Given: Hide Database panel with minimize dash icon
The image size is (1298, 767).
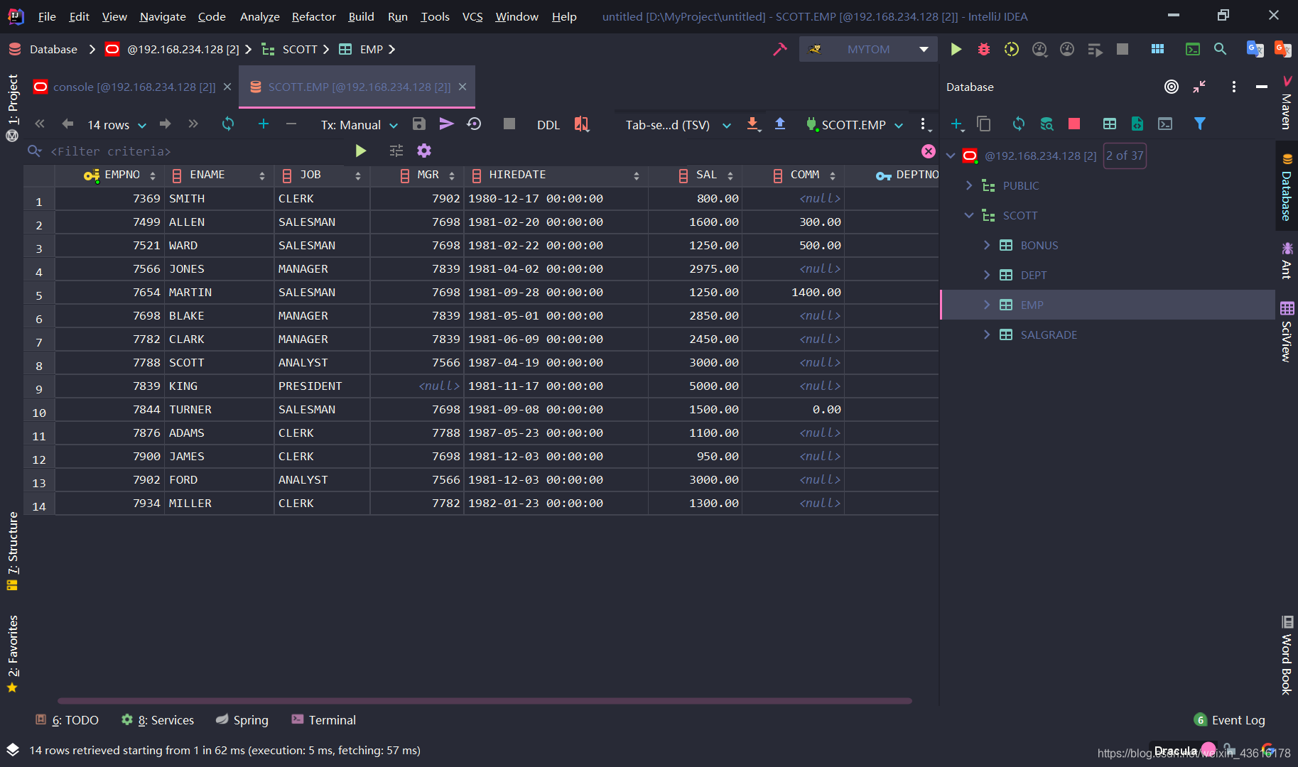Looking at the screenshot, I should coord(1262,87).
